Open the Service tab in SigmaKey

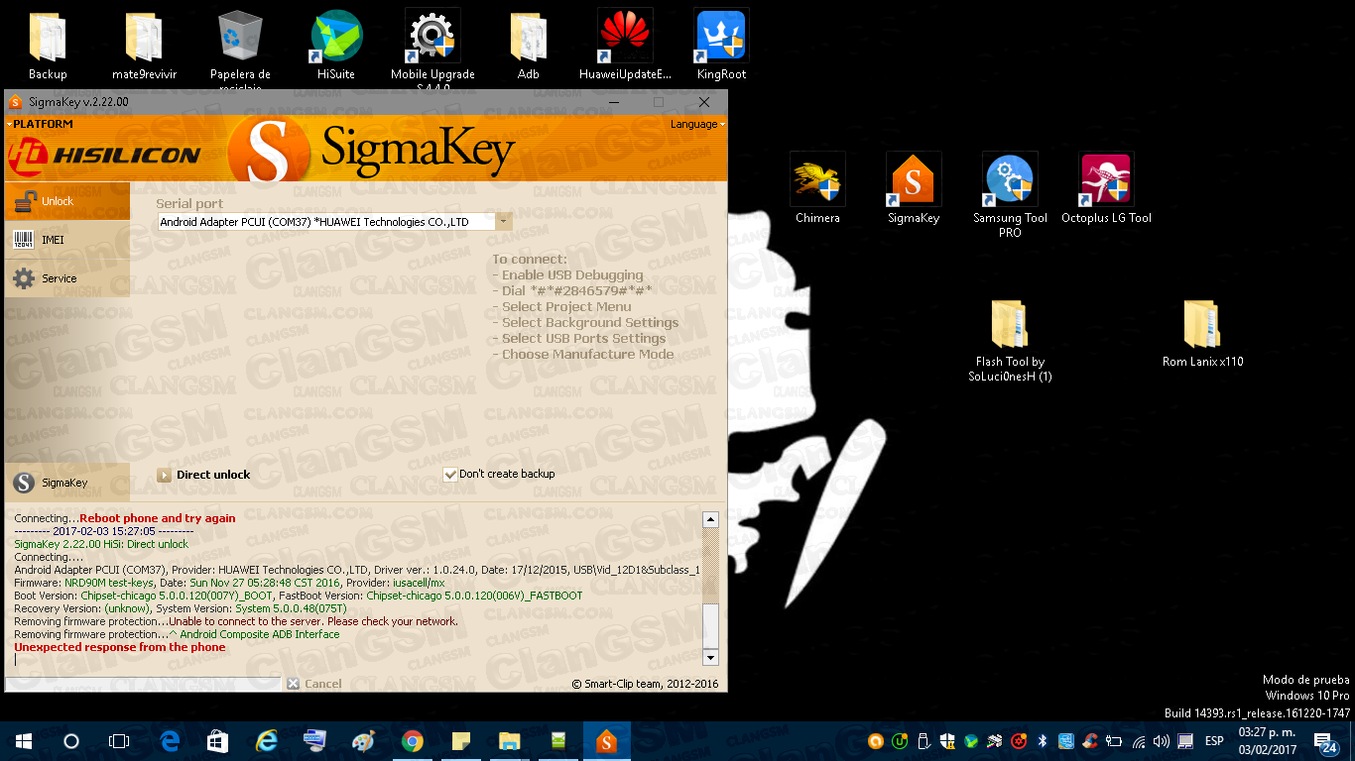tap(66, 278)
